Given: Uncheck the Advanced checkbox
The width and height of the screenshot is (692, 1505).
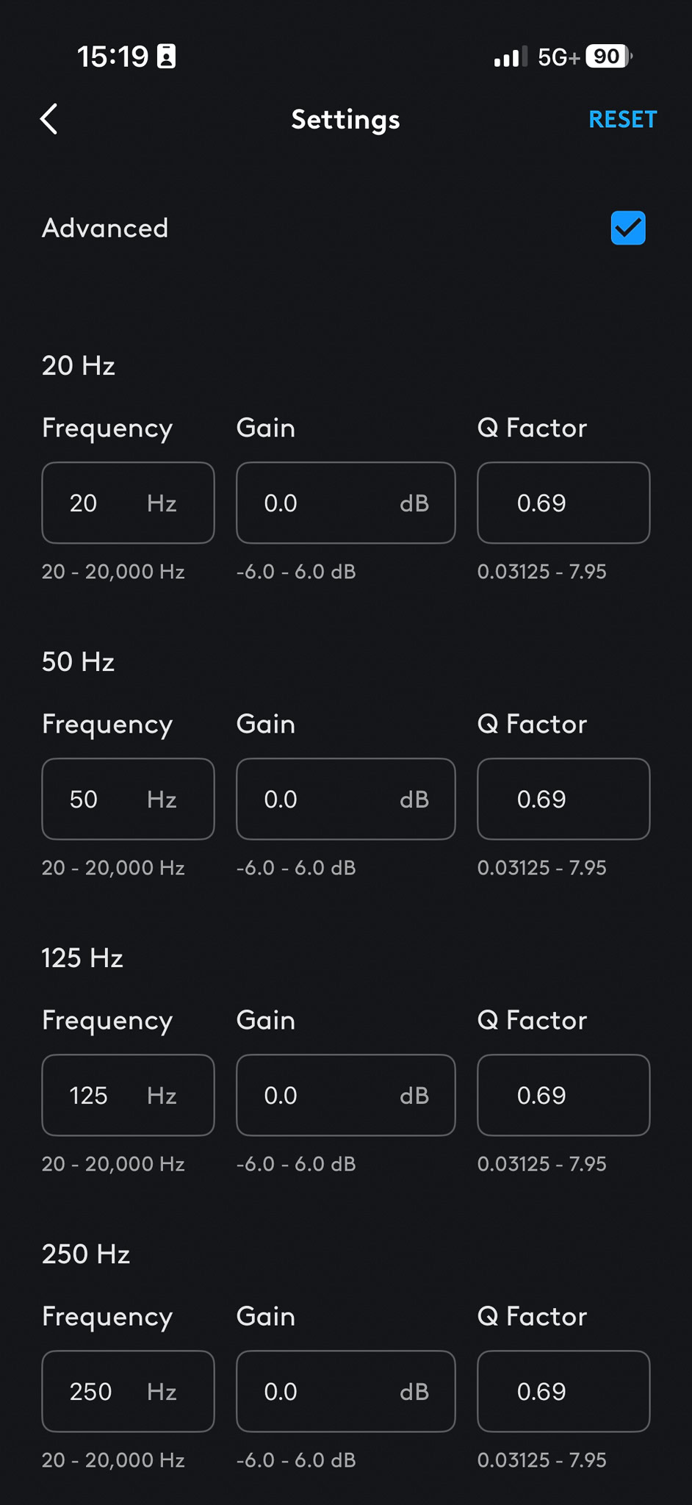Looking at the screenshot, I should point(628,228).
